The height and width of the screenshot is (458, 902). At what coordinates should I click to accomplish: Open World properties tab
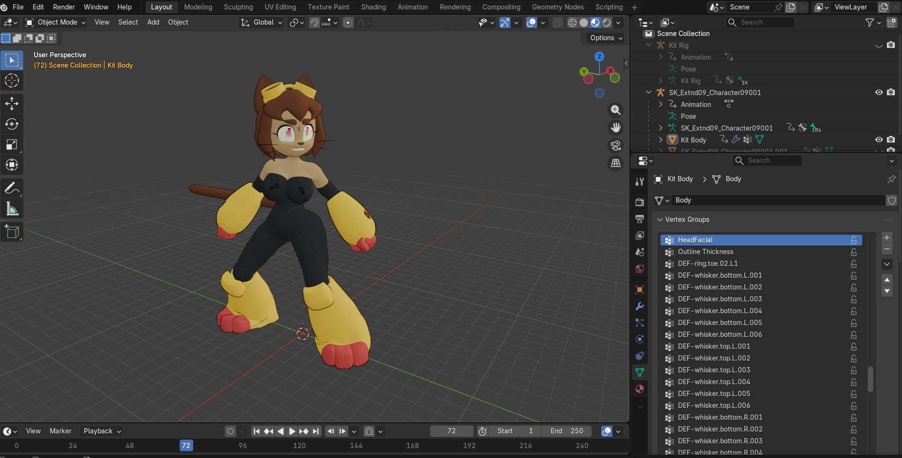640,268
